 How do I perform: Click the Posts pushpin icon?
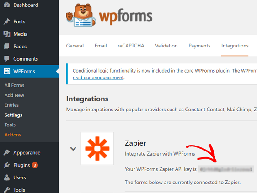[x=7, y=21]
